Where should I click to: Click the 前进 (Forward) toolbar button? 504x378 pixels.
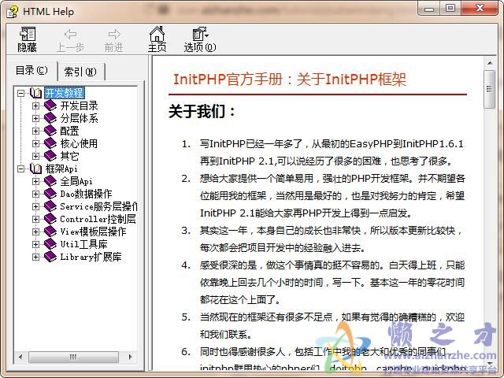click(113, 39)
